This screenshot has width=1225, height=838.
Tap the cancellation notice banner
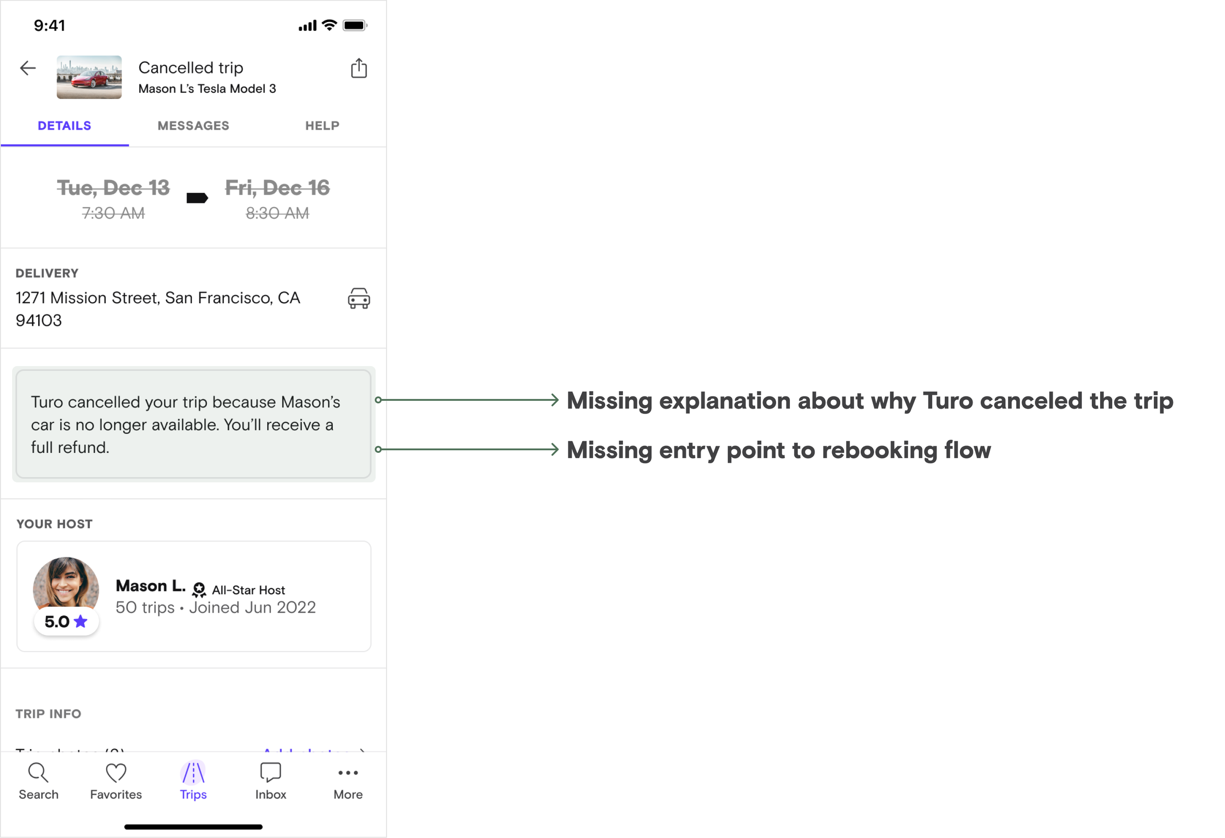[194, 424]
